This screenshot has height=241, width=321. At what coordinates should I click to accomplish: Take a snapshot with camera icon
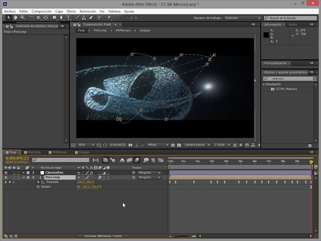pos(131,145)
